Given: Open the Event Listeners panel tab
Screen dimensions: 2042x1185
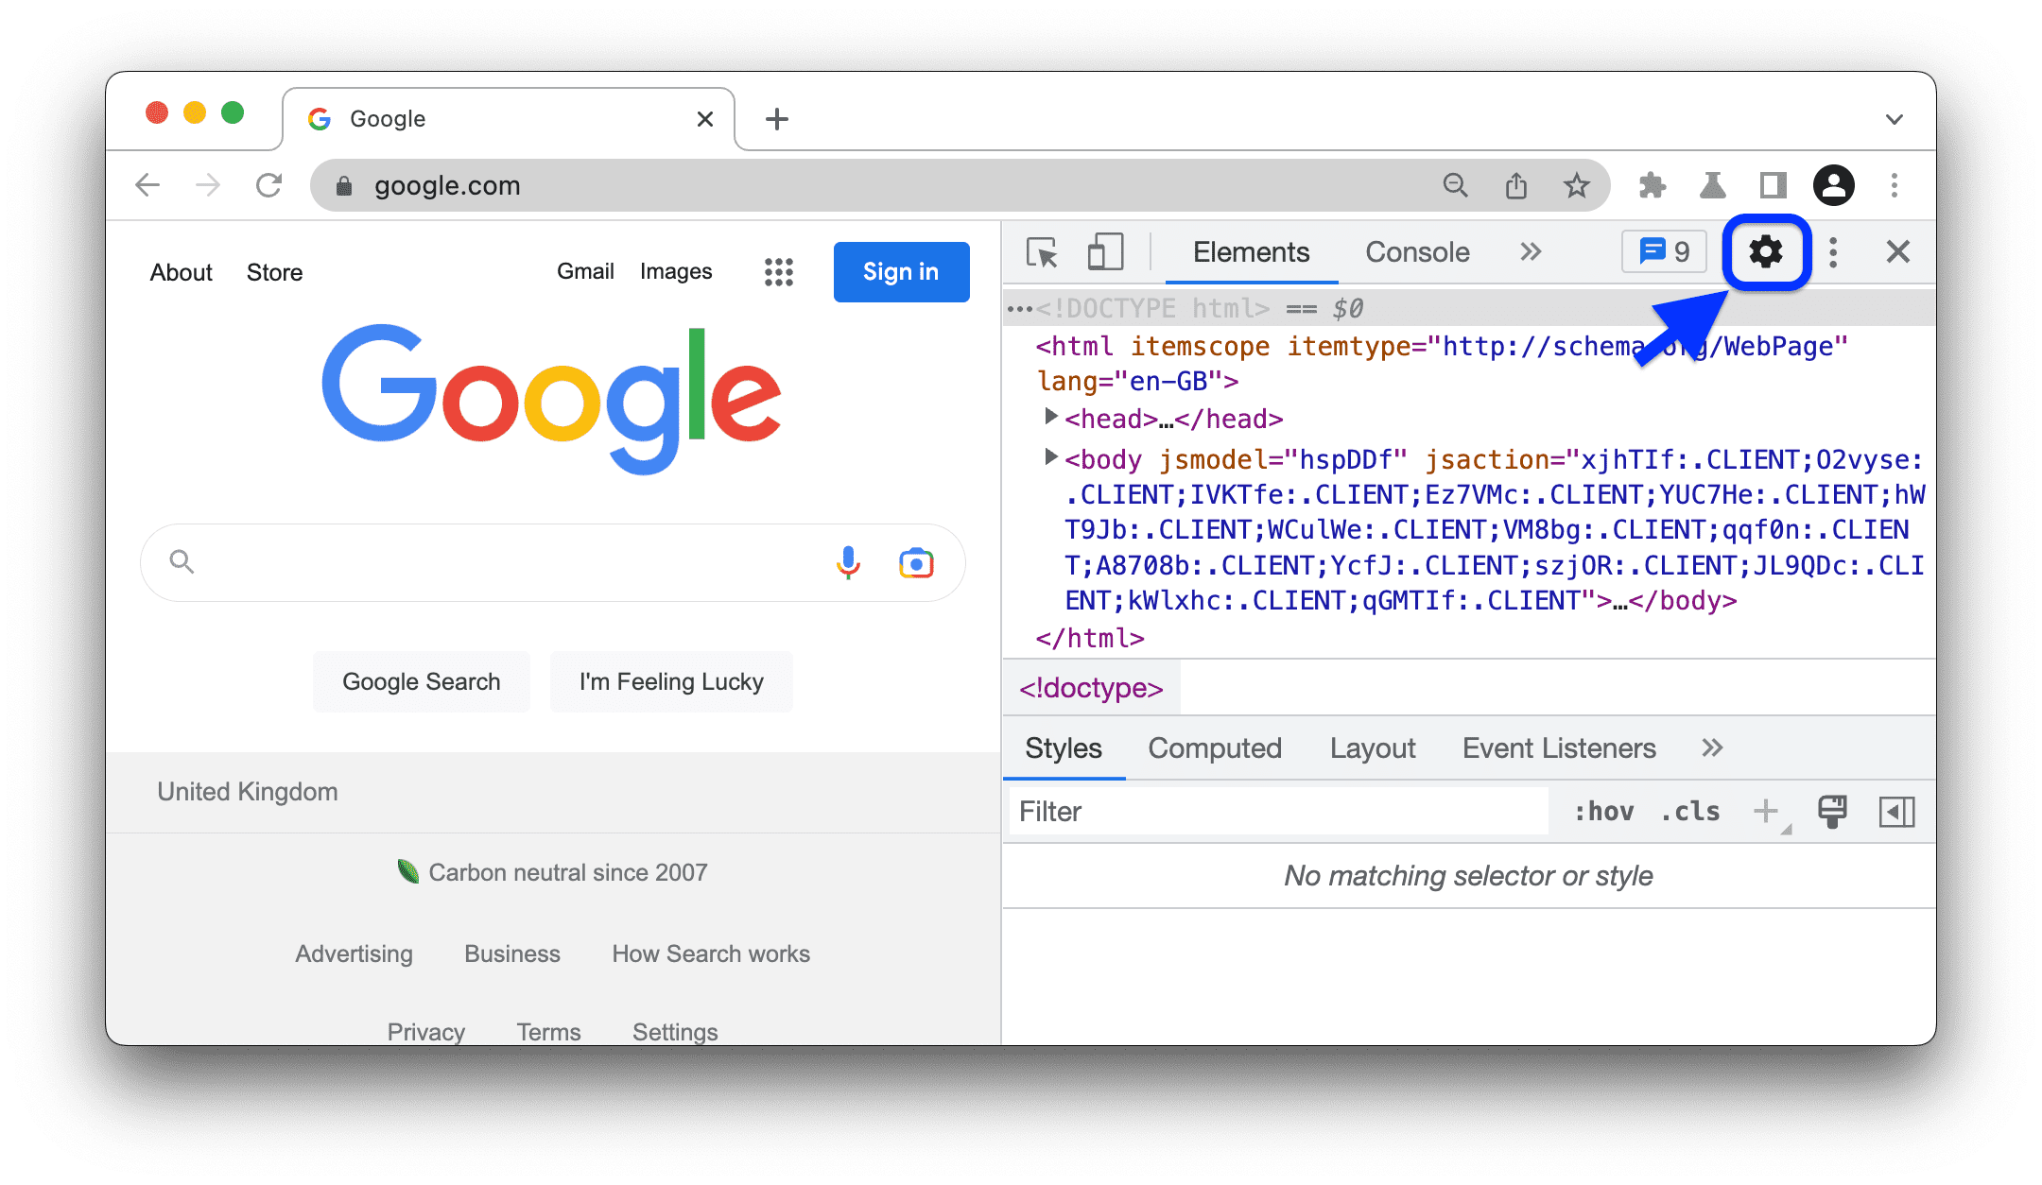Looking at the screenshot, I should pos(1558,749).
